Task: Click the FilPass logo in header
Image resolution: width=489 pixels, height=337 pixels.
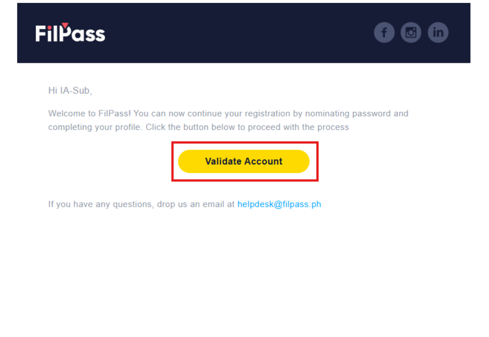Action: click(70, 33)
